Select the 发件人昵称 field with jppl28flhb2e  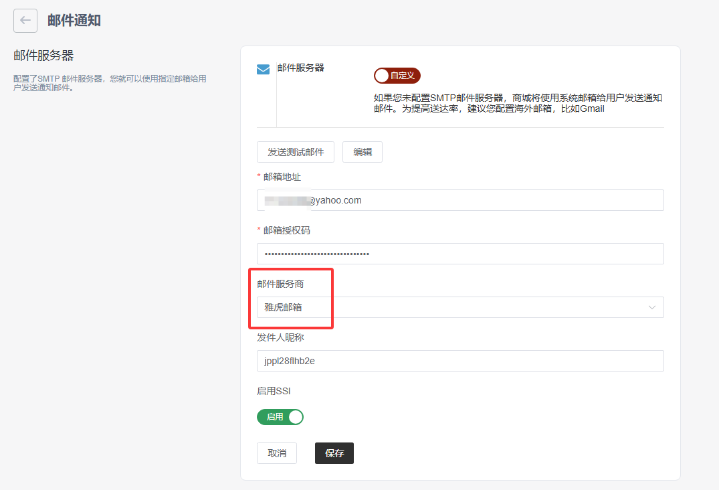click(x=460, y=361)
